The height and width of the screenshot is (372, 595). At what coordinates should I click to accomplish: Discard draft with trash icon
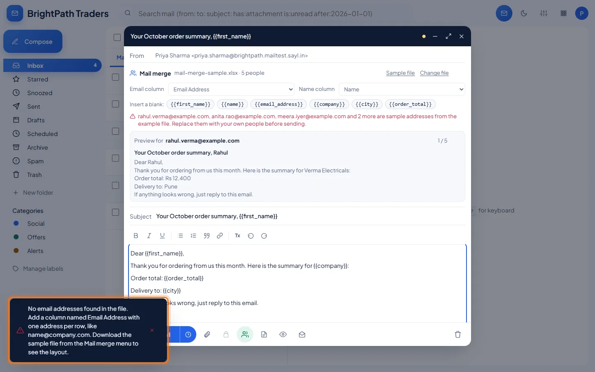[x=458, y=334]
